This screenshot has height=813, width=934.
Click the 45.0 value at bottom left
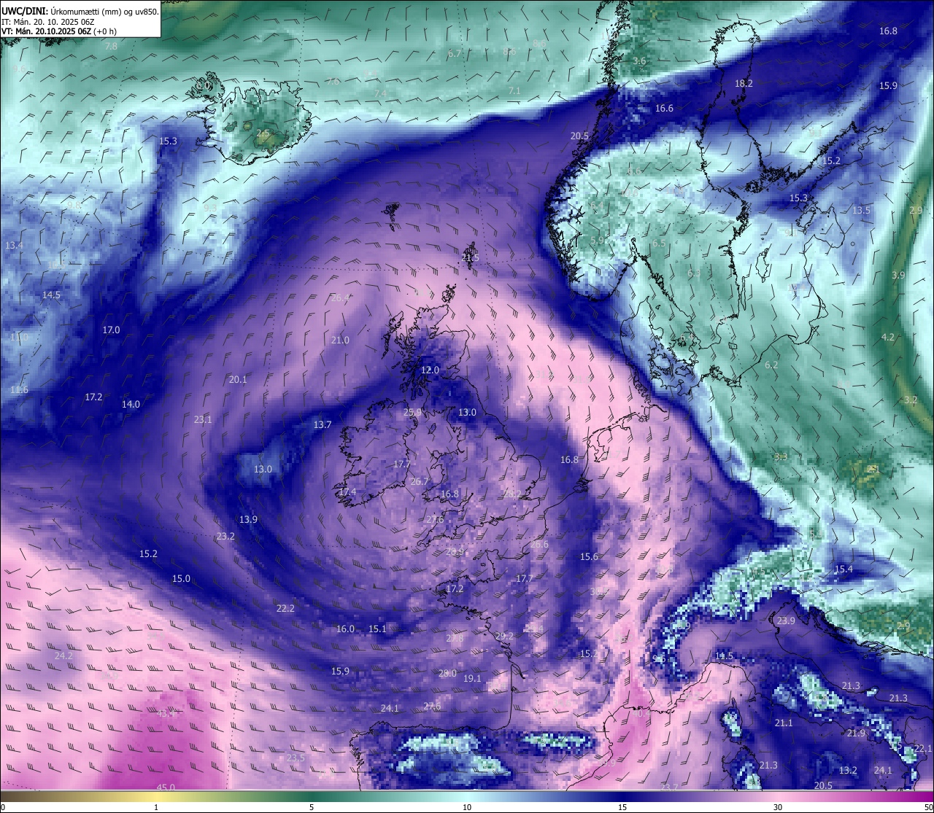[x=166, y=787]
